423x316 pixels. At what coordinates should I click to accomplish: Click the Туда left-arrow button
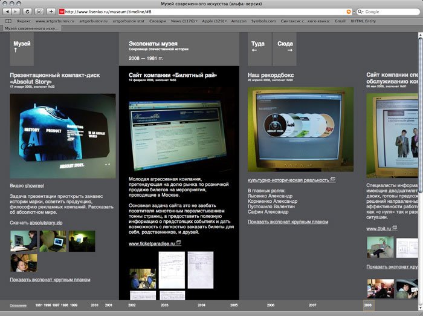coord(258,47)
